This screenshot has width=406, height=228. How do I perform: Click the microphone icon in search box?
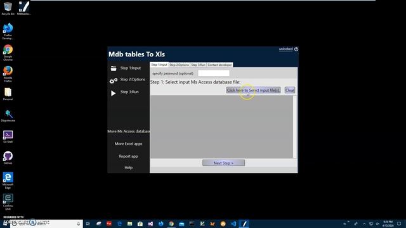point(79,224)
